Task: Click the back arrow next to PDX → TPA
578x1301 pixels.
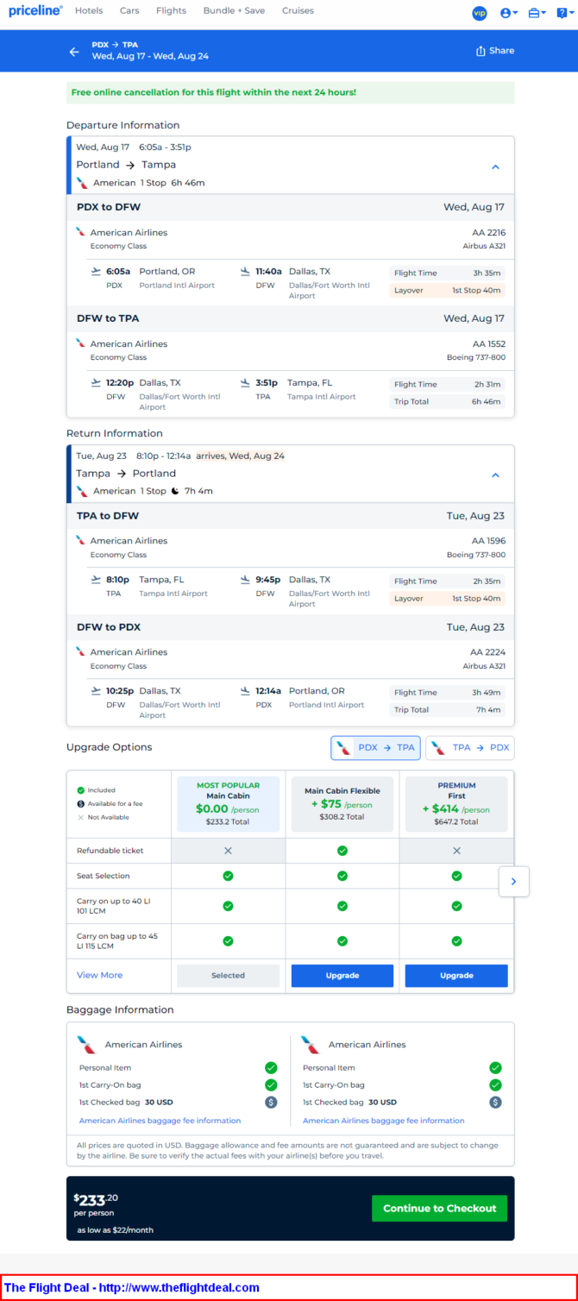Action: (74, 52)
